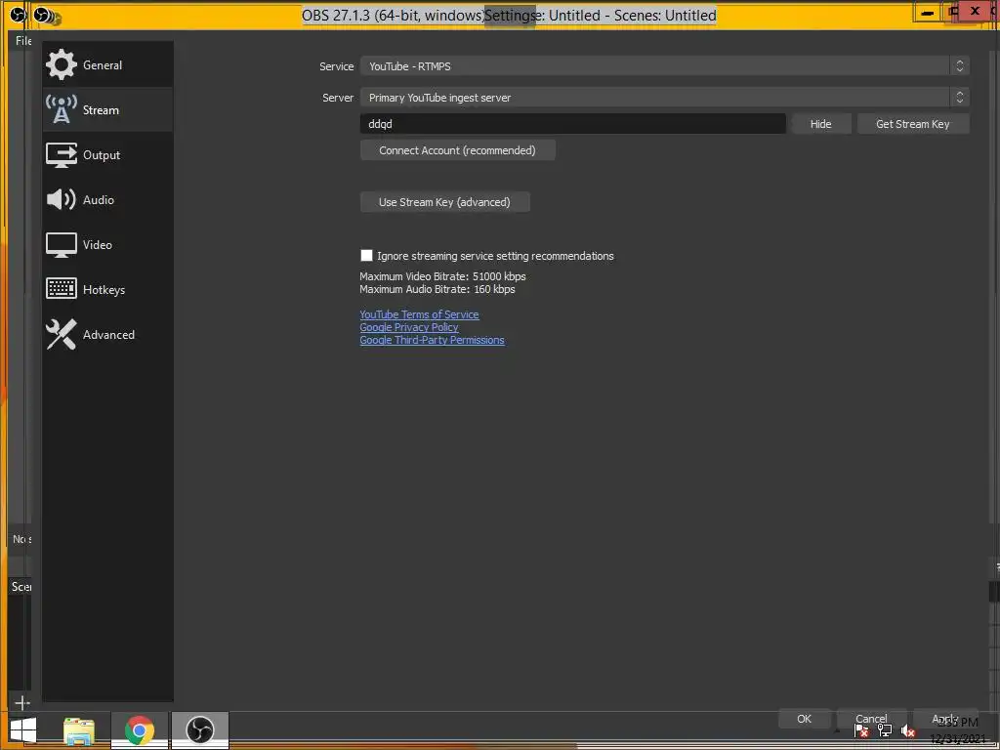Open the File menu in OBS
This screenshot has width=1000, height=750.
[x=23, y=41]
